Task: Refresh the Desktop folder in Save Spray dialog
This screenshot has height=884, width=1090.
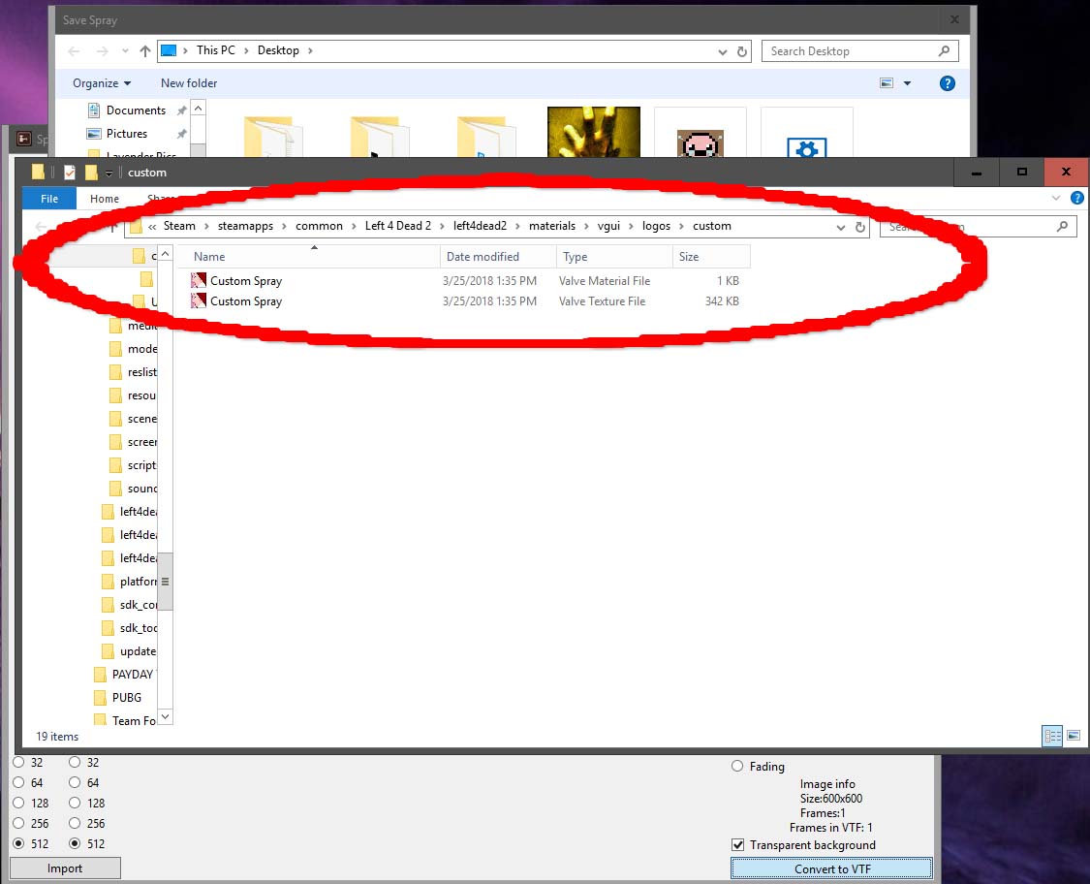Action: tap(742, 51)
